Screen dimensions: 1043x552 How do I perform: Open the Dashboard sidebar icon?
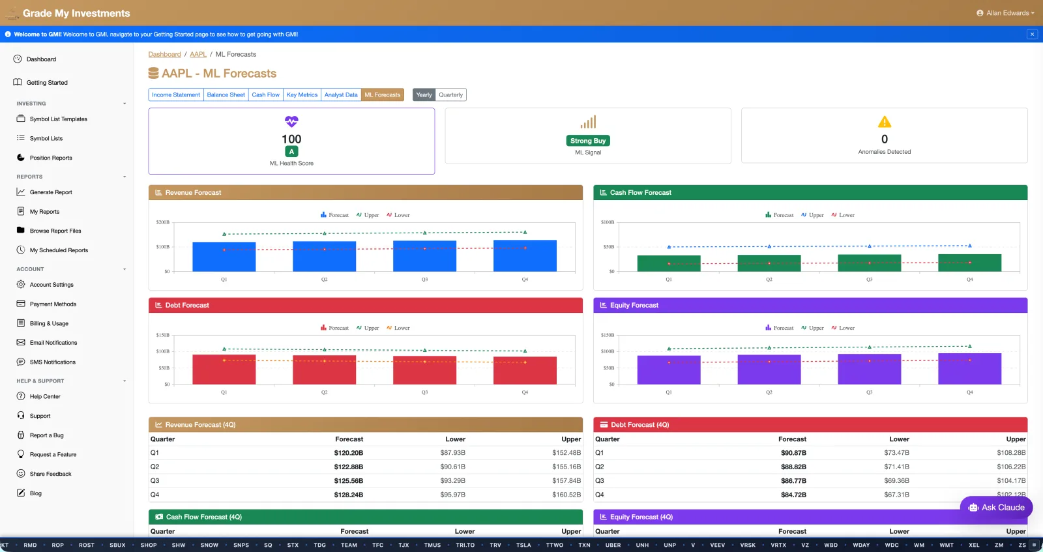[18, 59]
